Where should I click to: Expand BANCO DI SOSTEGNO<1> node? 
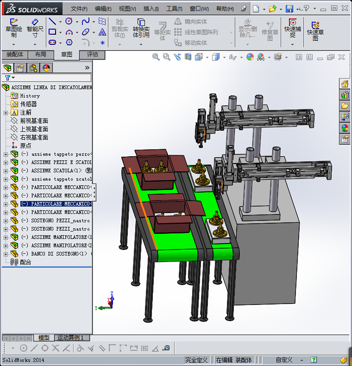6,254
